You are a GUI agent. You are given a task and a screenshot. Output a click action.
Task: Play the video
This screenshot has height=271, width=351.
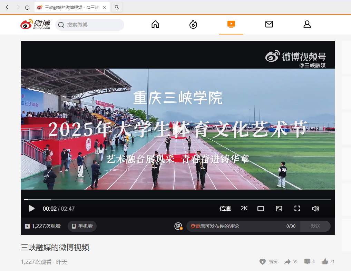(x=31, y=209)
